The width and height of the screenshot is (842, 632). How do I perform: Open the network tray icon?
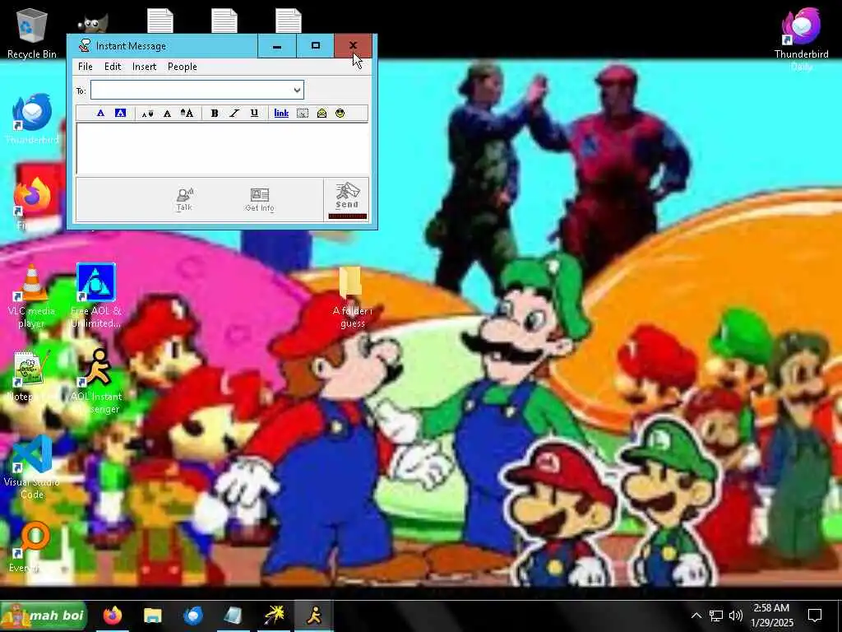point(716,616)
